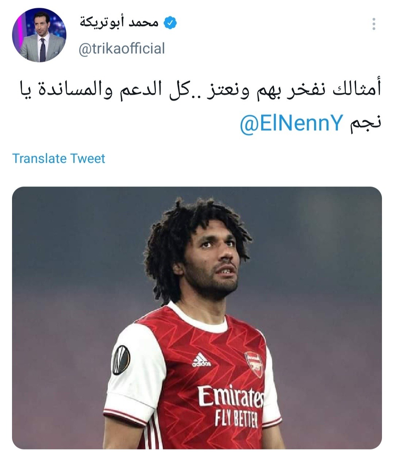The width and height of the screenshot is (394, 452).
Task: Open the profile via display name محمد أبوتريكة
Action: pos(119,23)
